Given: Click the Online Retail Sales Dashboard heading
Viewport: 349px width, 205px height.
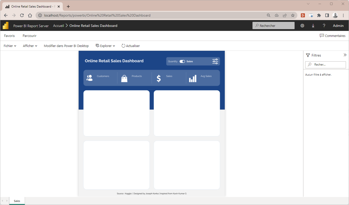Looking at the screenshot, I should click(x=114, y=61).
